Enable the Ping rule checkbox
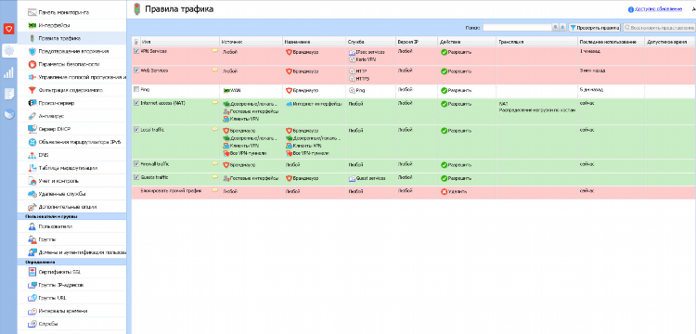The height and width of the screenshot is (334, 696). (136, 89)
